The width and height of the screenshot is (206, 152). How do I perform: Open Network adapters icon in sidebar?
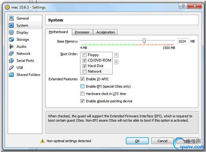(x=11, y=54)
